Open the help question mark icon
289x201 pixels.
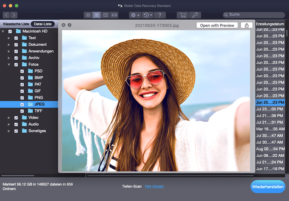coord(160,15)
